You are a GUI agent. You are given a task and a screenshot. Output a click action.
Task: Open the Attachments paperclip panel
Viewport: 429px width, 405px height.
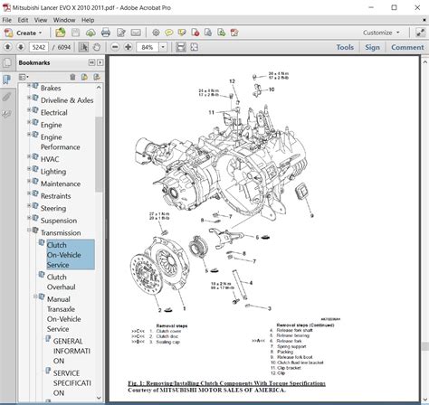(6, 97)
